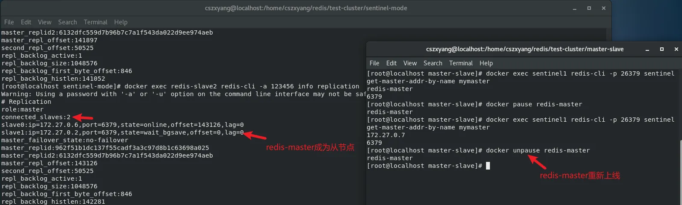Image resolution: width=682 pixels, height=205 pixels.
Task: Minimize the sentinel-mode terminal window
Action: 575,9
